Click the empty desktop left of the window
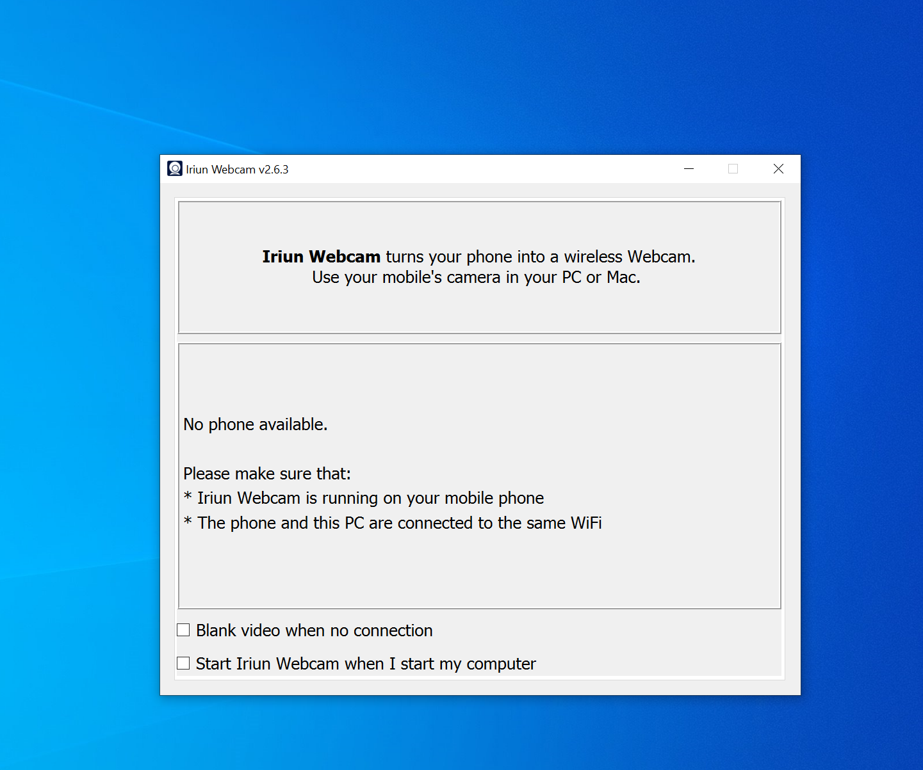 click(x=77, y=416)
